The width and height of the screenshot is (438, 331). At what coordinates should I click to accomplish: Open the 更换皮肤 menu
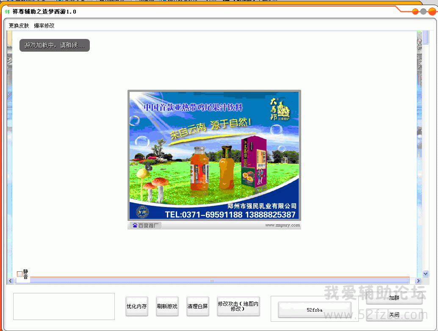pyautogui.click(x=19, y=26)
